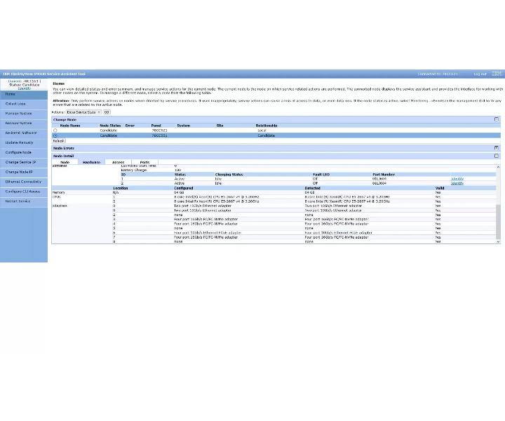505x421 pixels.
Task: Open the Ports tab
Action: tap(145, 162)
